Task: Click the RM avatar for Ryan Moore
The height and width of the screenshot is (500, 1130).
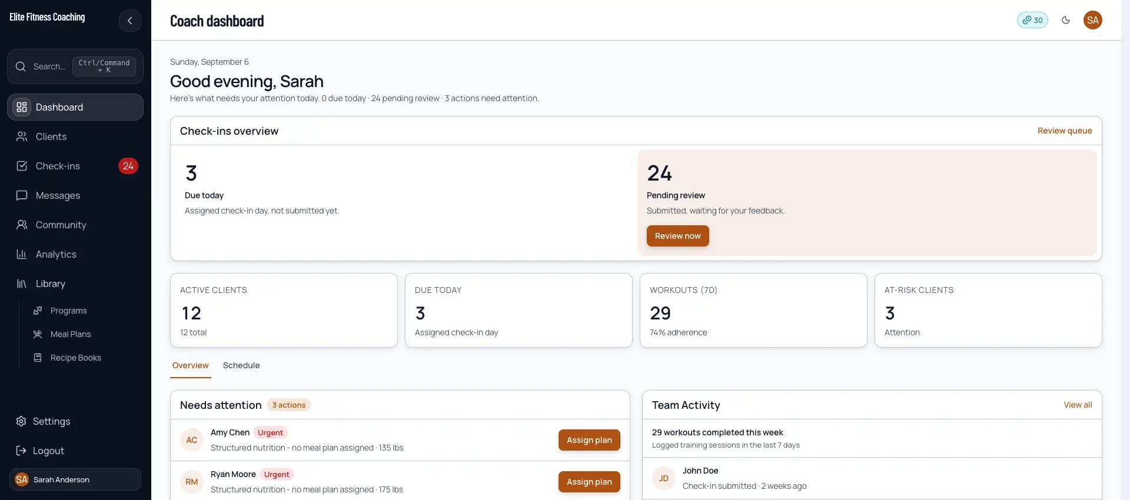Action: (x=192, y=482)
